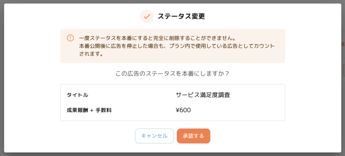345x156 pixels.
Task: Click the されます。 text in warning
Action: point(91,54)
